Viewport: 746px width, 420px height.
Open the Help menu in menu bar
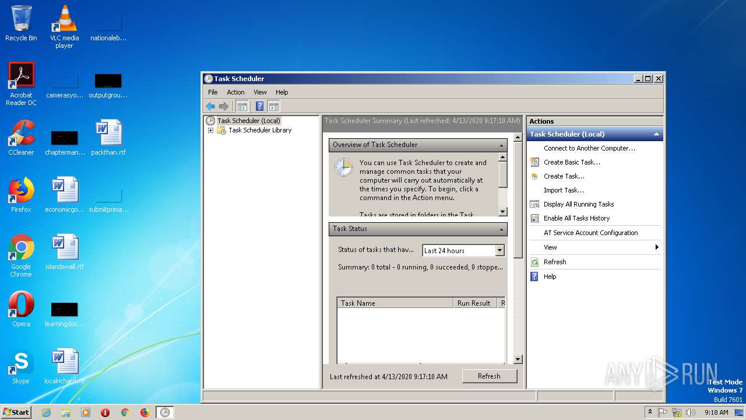[x=282, y=92]
